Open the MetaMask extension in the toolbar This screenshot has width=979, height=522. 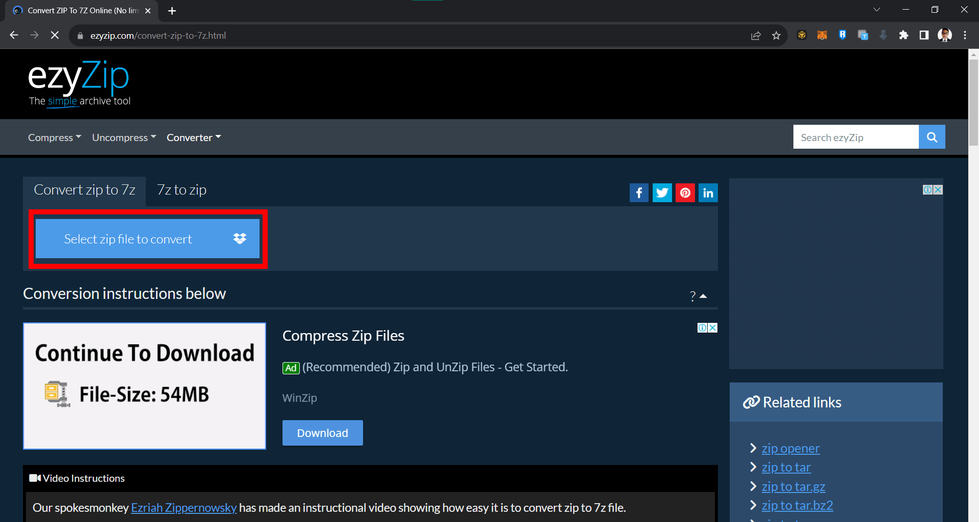point(822,35)
